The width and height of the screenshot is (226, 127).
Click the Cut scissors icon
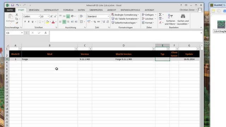pyautogui.click(x=17, y=14)
